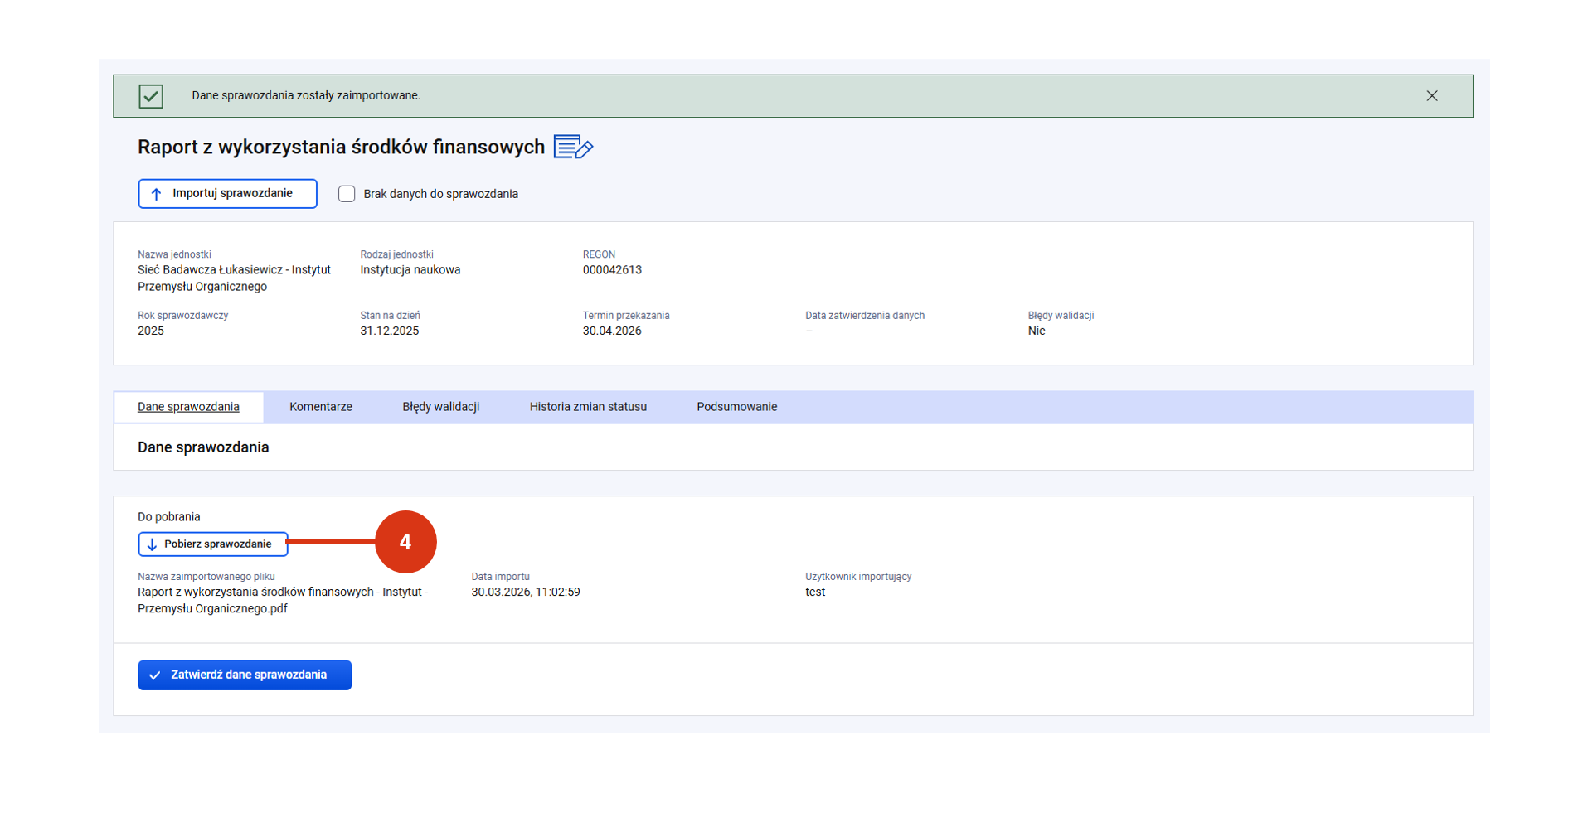The height and width of the screenshot is (827, 1588).
Task: Go to the Podsumowanie tab
Action: tap(736, 407)
